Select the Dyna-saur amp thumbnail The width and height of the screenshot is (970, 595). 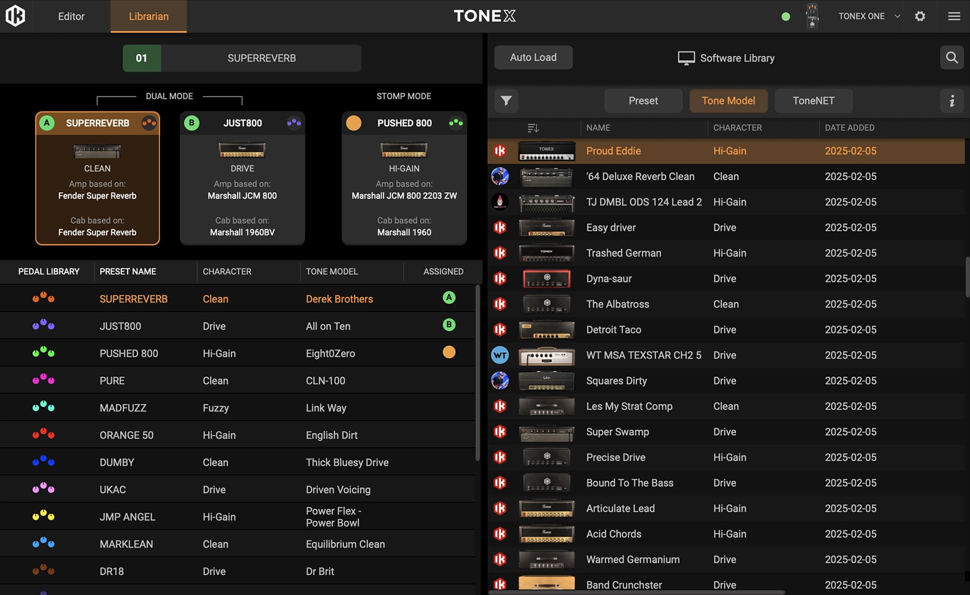(546, 279)
